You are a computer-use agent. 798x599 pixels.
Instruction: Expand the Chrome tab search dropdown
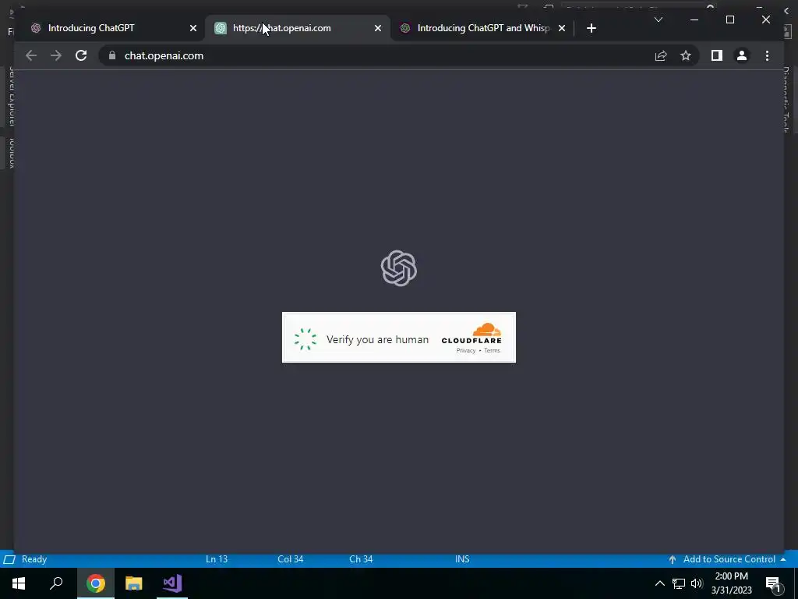[x=658, y=19]
